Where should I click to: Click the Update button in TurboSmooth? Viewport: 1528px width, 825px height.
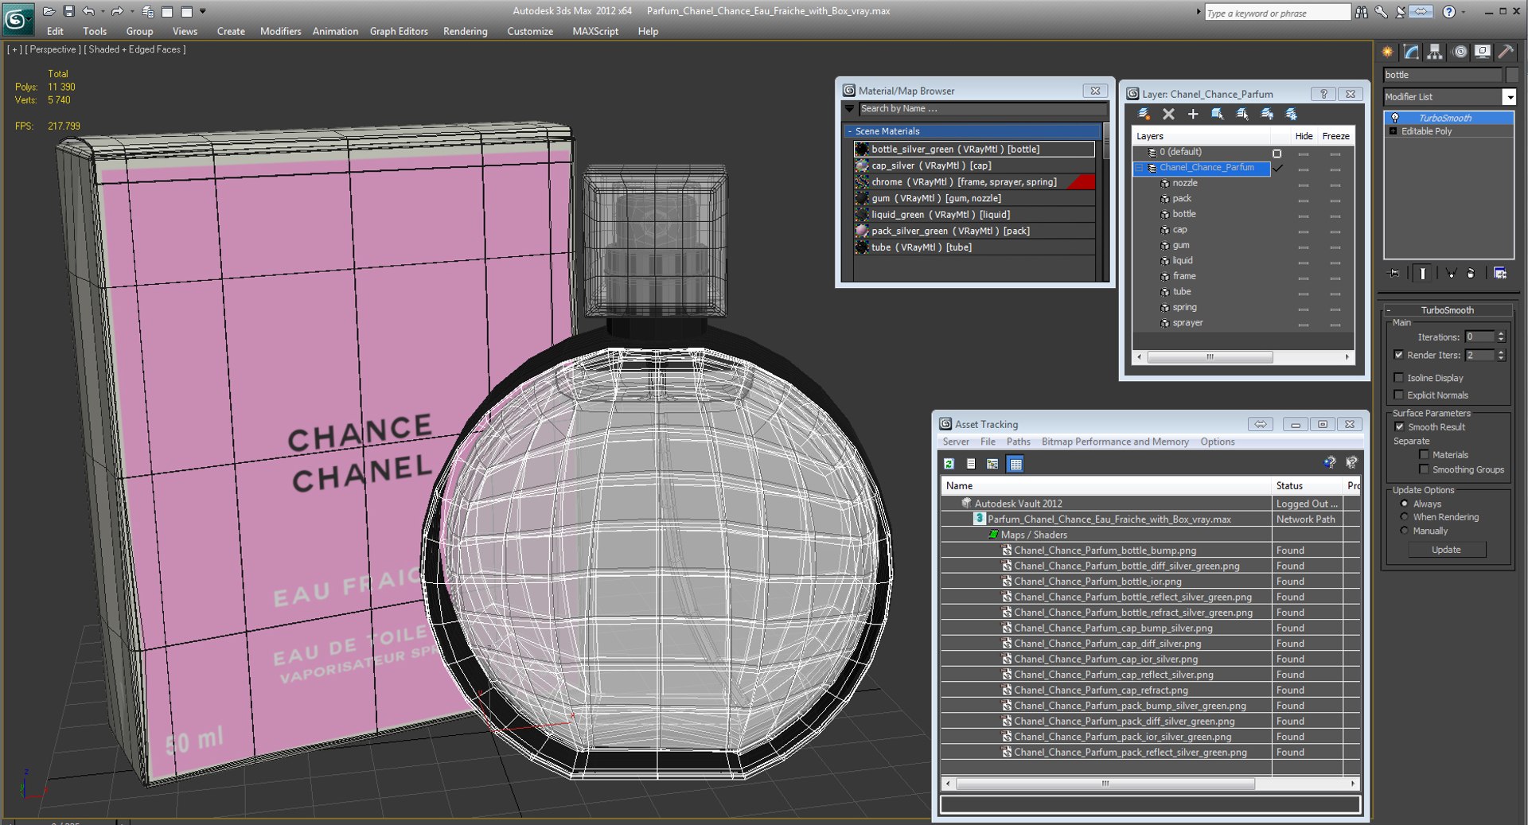(1446, 550)
